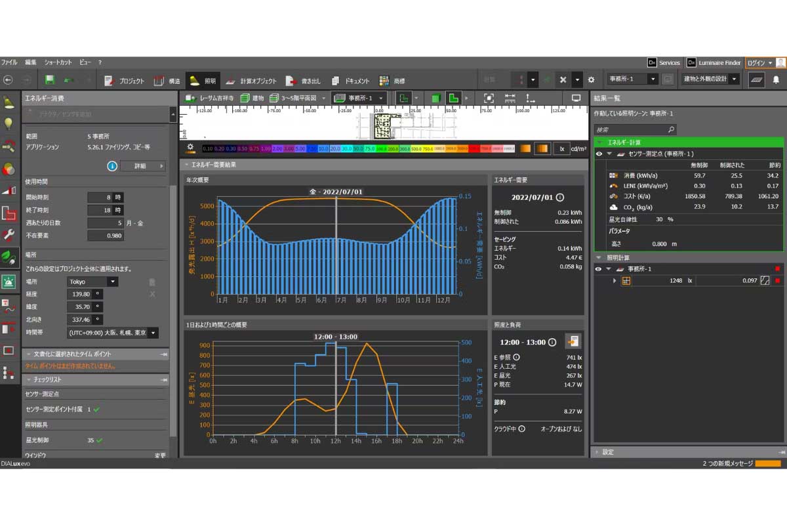
Task: Select the energy consumption leaf icon
Action: point(9,257)
